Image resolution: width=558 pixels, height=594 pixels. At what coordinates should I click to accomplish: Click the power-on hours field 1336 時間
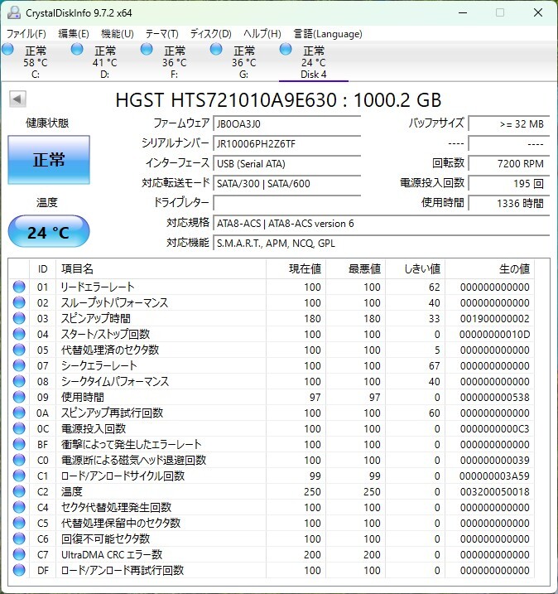[509, 203]
